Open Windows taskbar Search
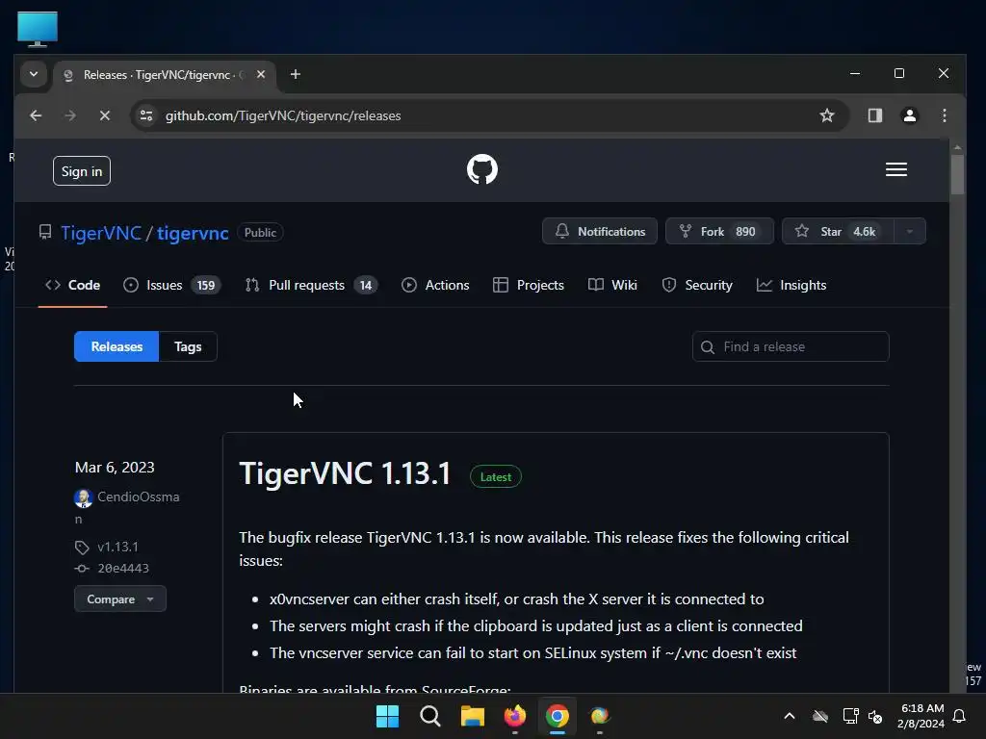986x739 pixels. click(x=430, y=716)
